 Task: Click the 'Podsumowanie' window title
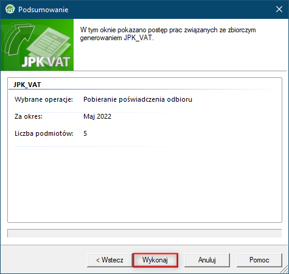[x=43, y=10]
